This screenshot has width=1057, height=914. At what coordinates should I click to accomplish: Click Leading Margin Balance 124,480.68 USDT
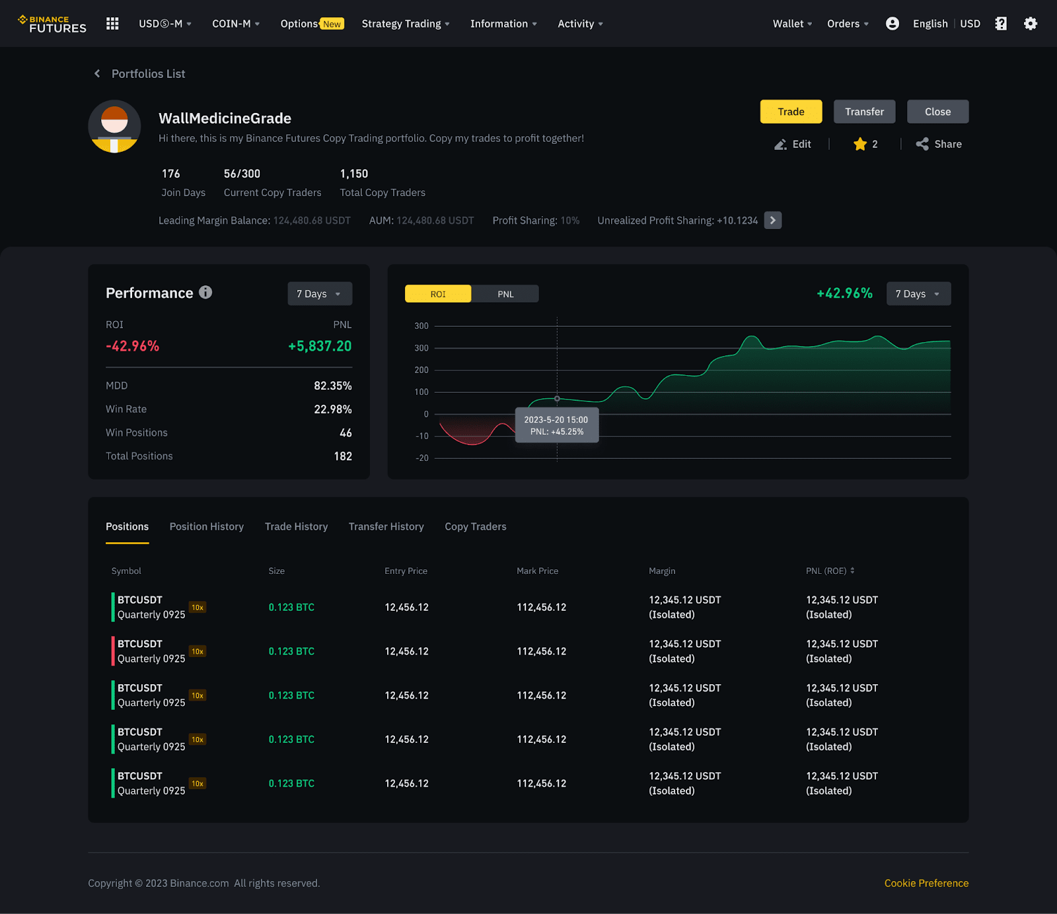click(x=312, y=221)
